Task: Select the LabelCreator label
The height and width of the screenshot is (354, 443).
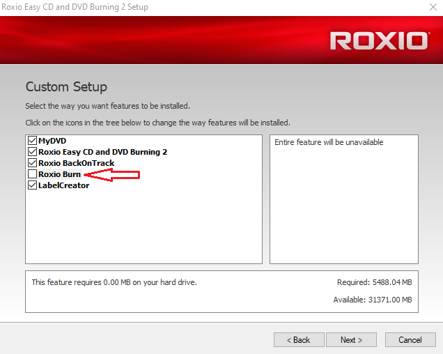Action: [64, 185]
